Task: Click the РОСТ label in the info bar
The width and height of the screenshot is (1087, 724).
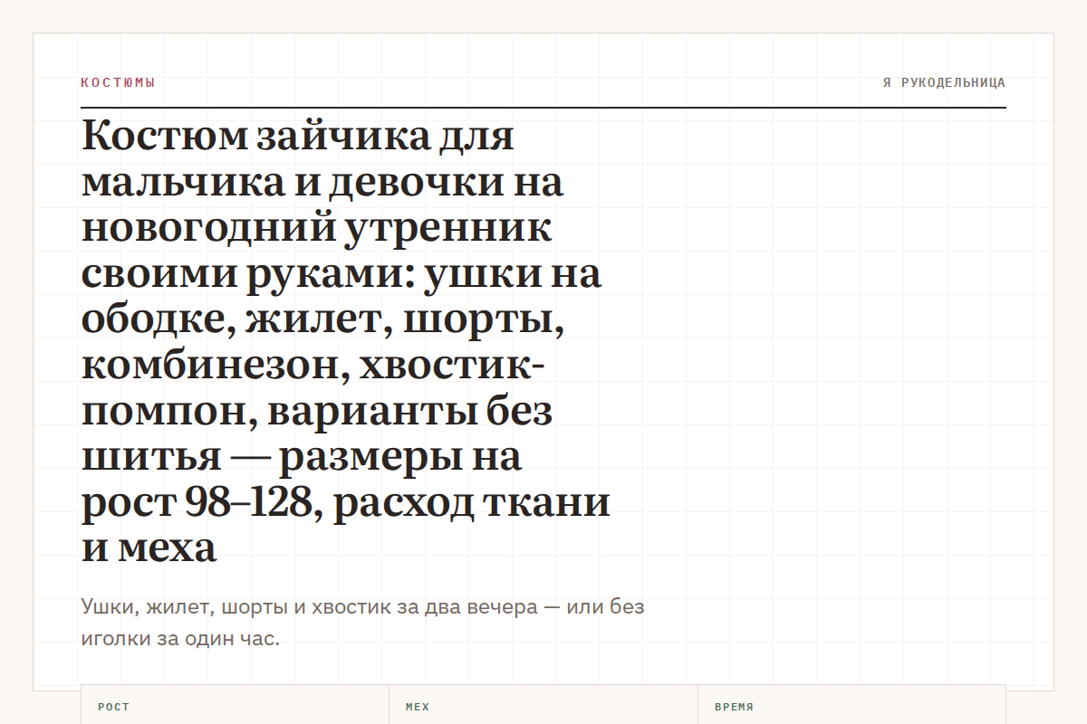Action: click(114, 707)
